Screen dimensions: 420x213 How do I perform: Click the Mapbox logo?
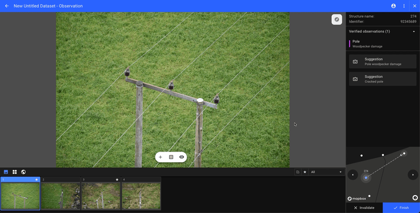pyautogui.click(x=357, y=198)
